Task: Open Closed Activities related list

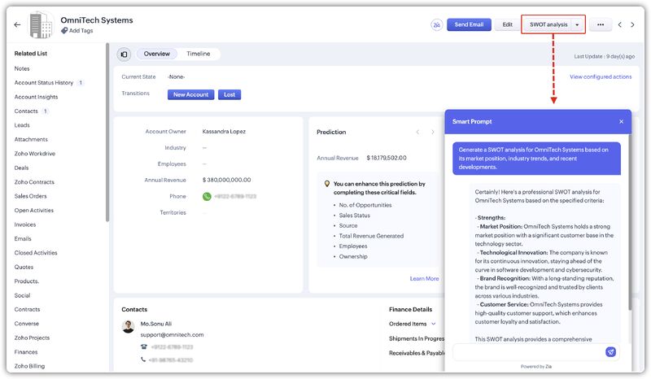Action: point(36,253)
